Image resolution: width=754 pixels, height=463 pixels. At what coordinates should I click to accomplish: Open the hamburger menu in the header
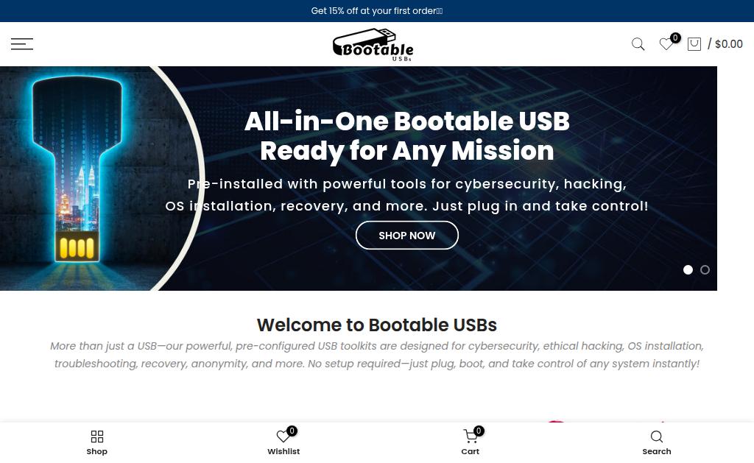pyautogui.click(x=22, y=43)
